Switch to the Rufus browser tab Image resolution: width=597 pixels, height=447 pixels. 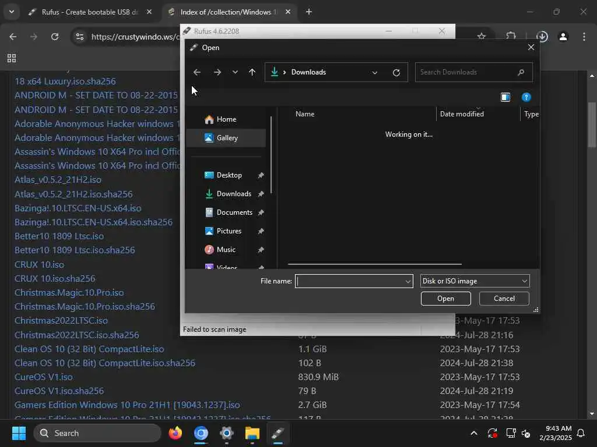90,12
